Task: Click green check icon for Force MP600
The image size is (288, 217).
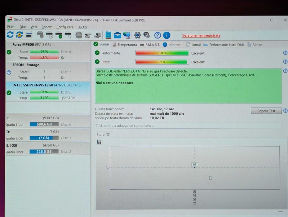Action: click(x=9, y=52)
